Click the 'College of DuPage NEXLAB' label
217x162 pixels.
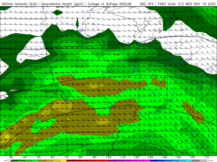point(109,4)
